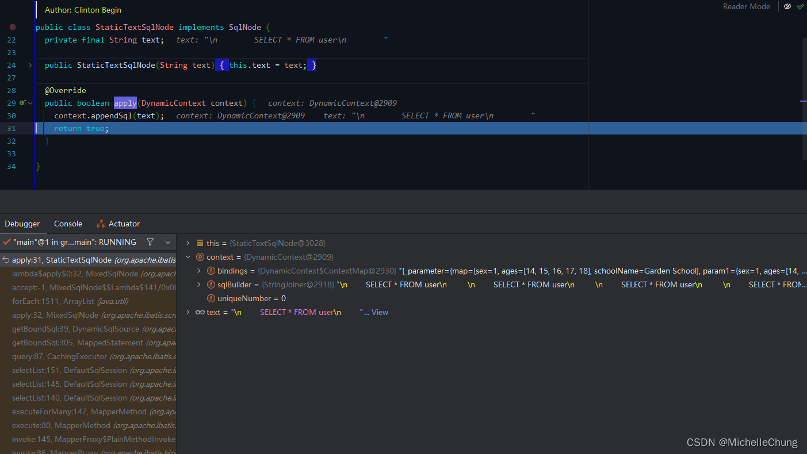The width and height of the screenshot is (807, 454).
Task: Click the editor vertical scrollbar
Action: 805,98
